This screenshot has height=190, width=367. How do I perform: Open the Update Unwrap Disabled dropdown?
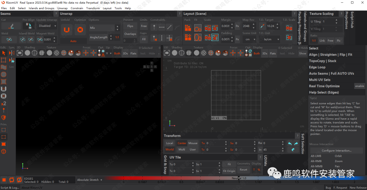[x=46, y=26]
